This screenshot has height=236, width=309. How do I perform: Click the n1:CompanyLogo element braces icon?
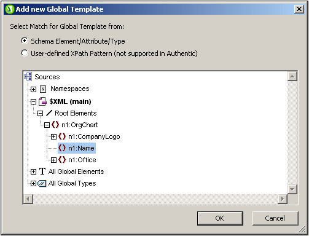tap(62, 136)
